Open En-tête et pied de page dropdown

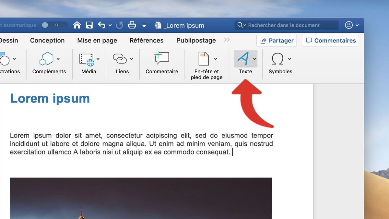click(216, 59)
